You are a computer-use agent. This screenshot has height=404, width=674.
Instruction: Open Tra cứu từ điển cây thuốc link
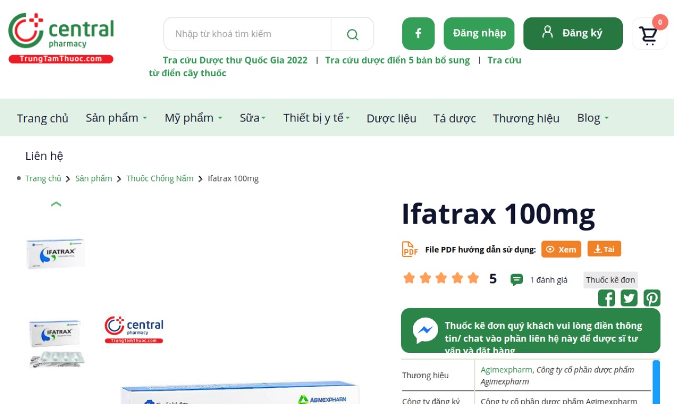pos(335,67)
